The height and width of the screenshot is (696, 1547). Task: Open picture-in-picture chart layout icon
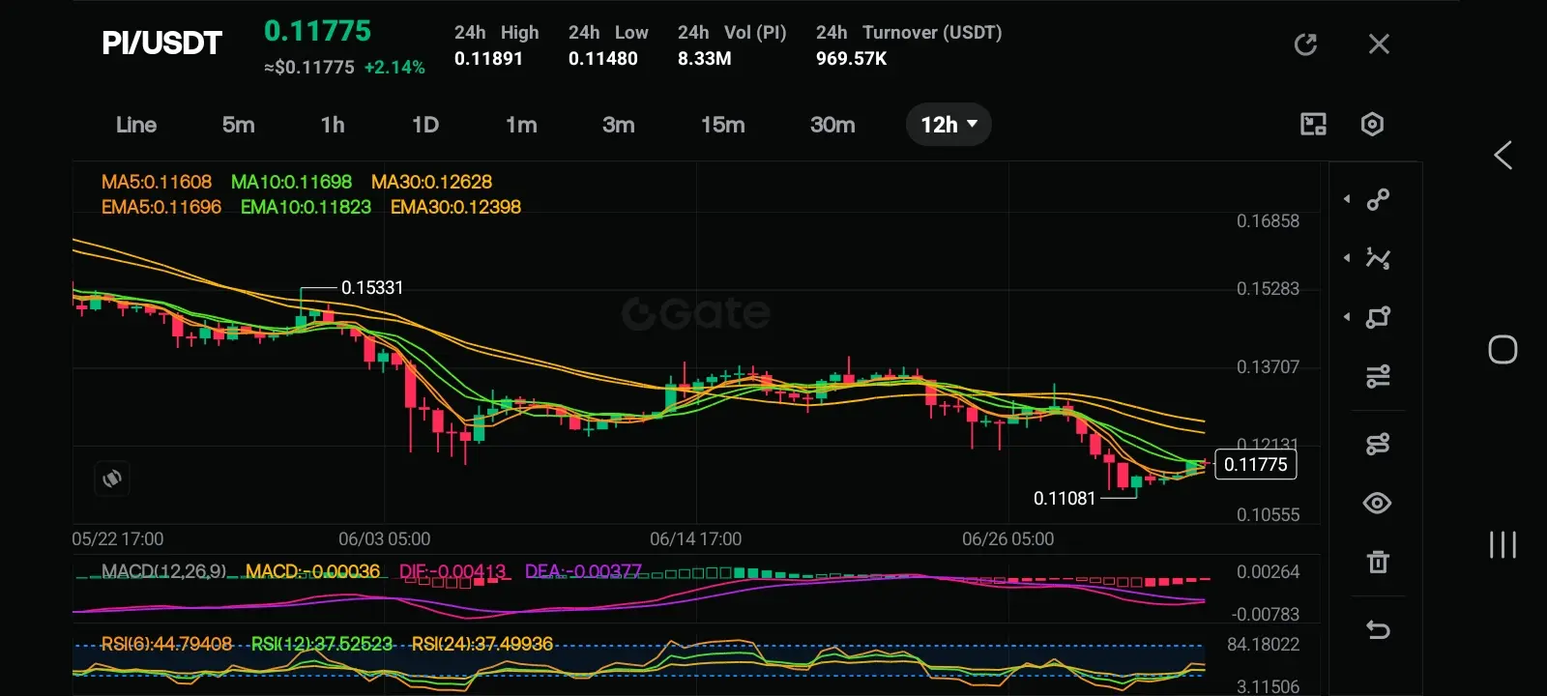(x=1313, y=124)
